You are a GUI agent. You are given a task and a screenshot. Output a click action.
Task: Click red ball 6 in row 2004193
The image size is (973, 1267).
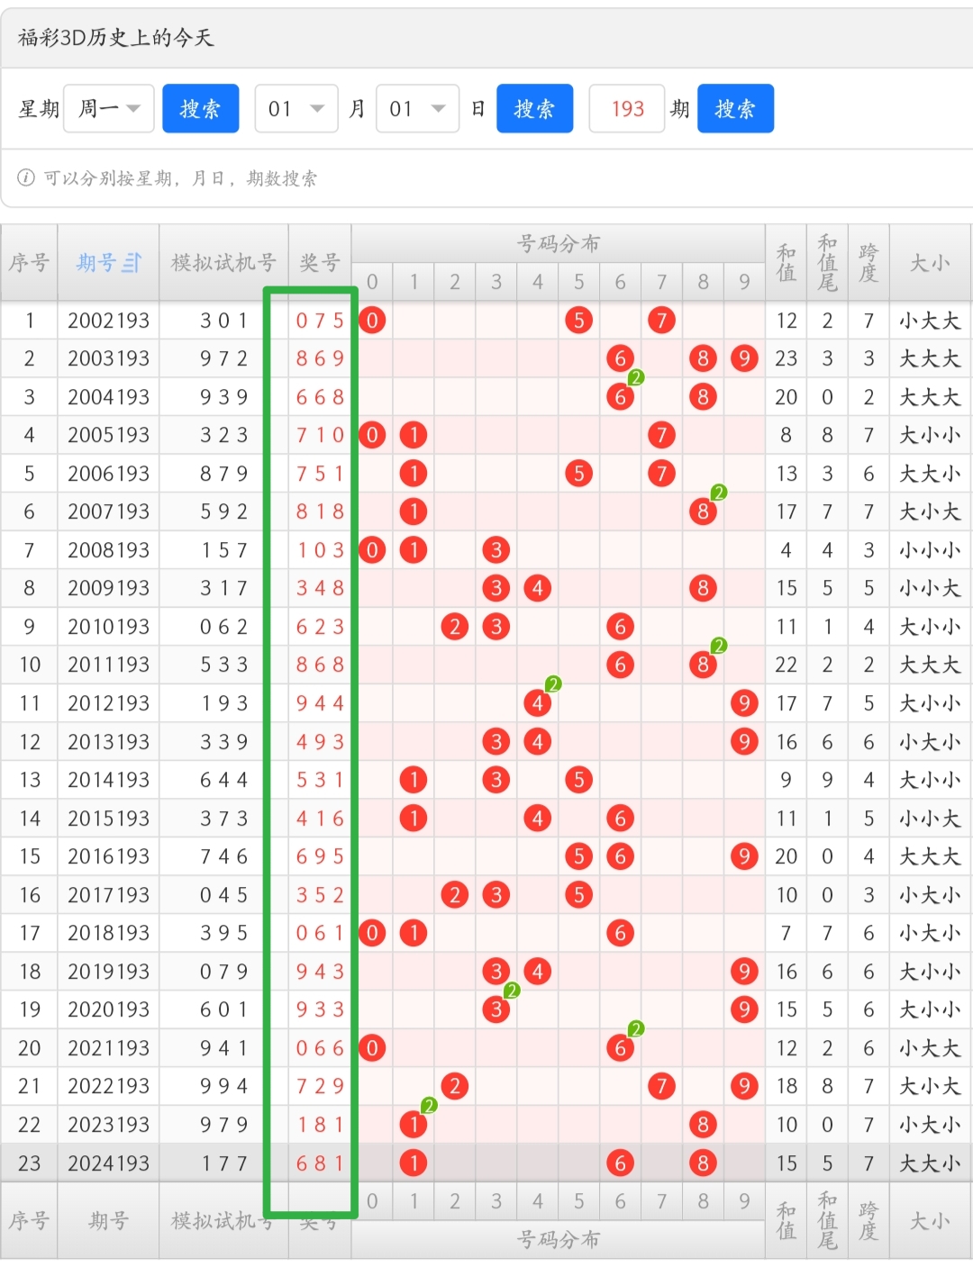point(620,397)
